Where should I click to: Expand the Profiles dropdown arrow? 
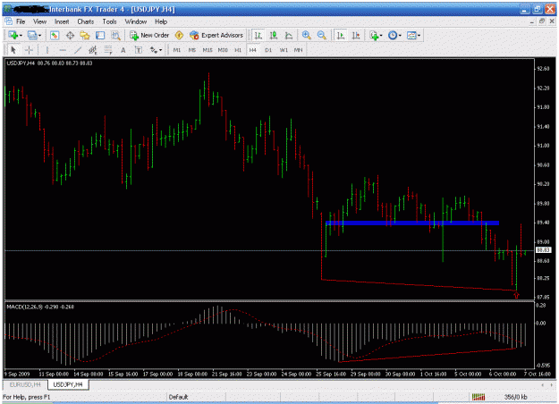39,36
